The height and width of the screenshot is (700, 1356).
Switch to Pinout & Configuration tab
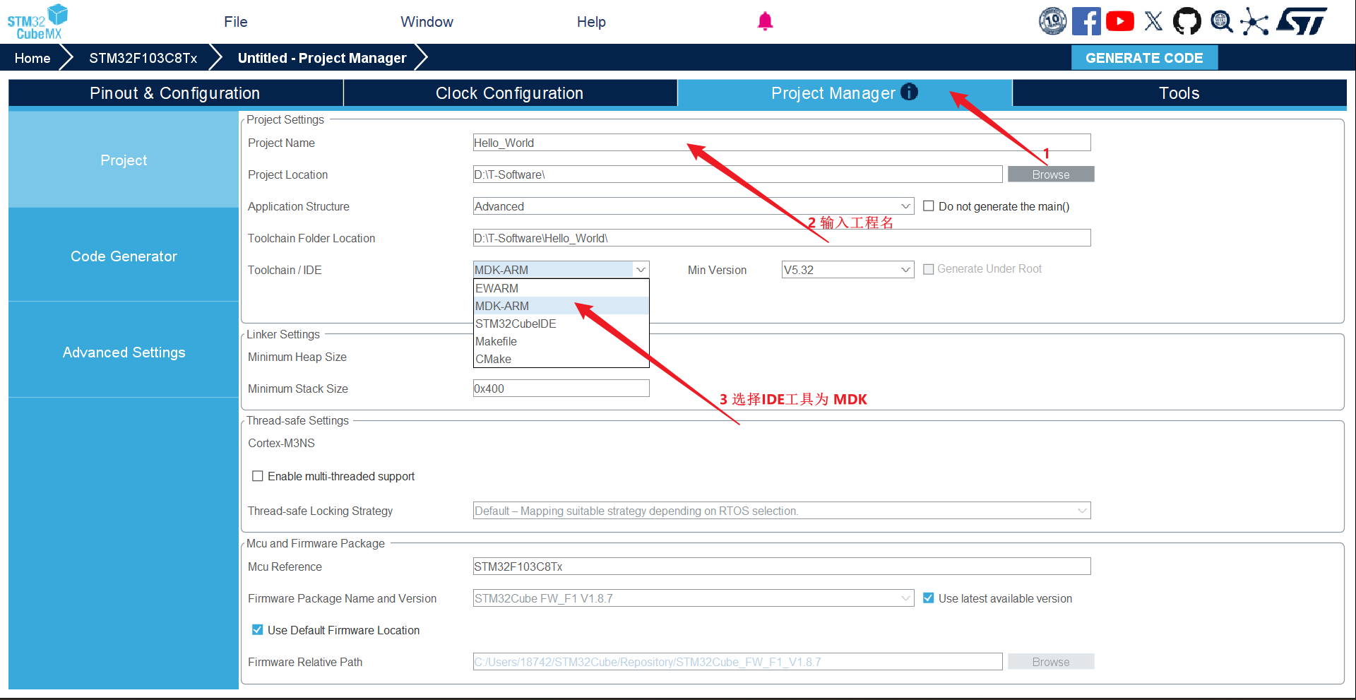point(175,93)
